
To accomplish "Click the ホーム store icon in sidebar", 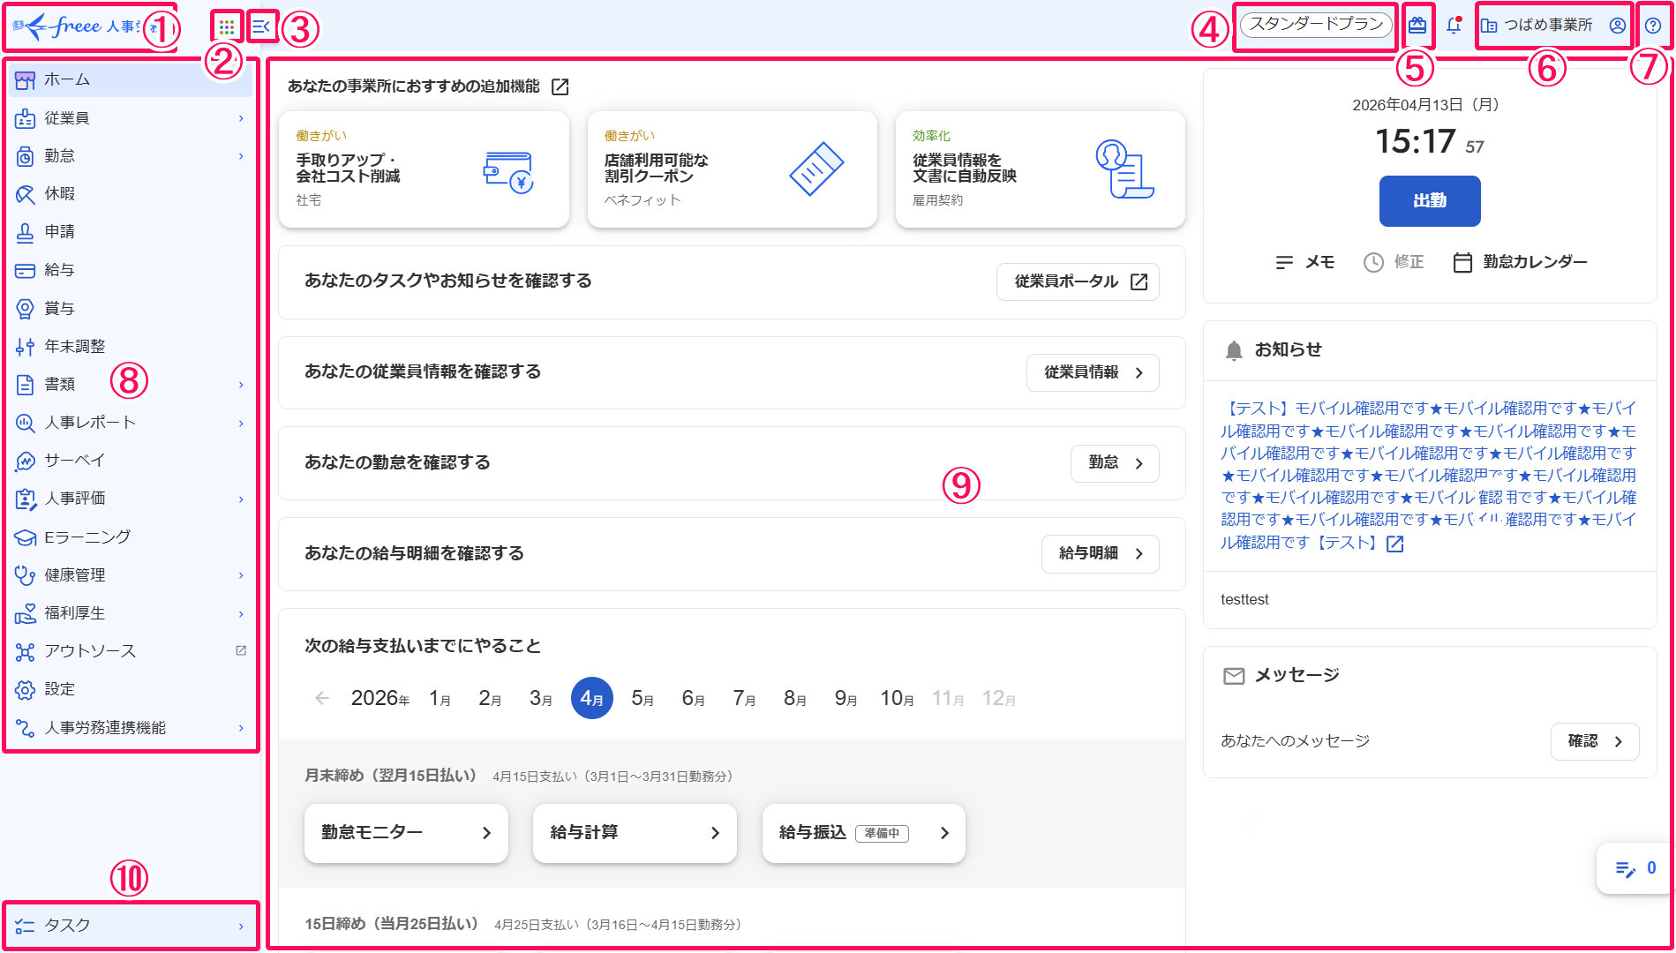I will [x=26, y=80].
